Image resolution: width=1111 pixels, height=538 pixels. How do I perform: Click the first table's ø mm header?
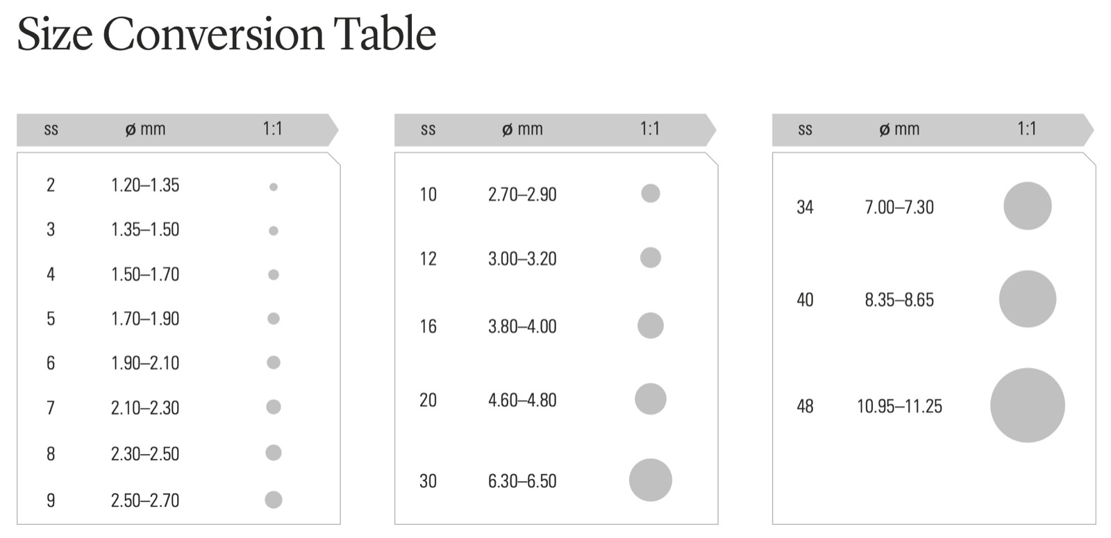pyautogui.click(x=145, y=129)
